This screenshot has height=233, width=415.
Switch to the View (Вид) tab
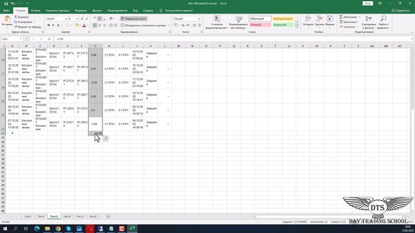click(x=136, y=10)
